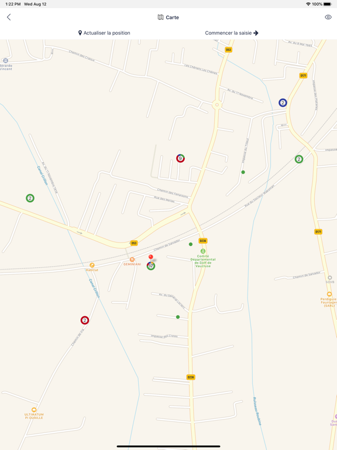Tap green dot near Impasse du Tilleul
This screenshot has height=450, width=337.
pos(243,172)
